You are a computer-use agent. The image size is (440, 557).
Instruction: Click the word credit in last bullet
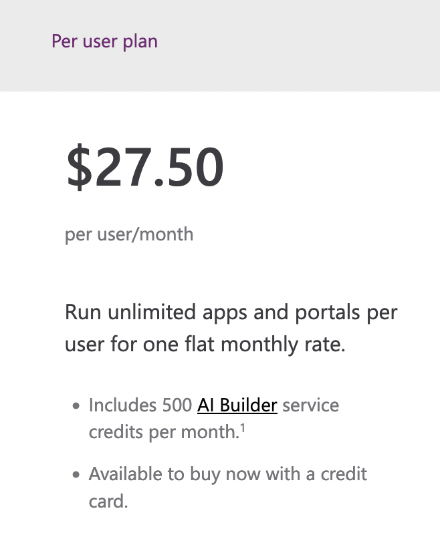(344, 474)
